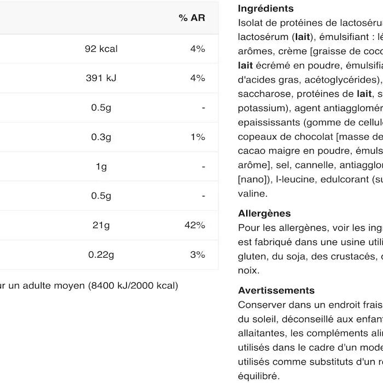
Task: Select the 0.3g value cell
Action: [101, 137]
